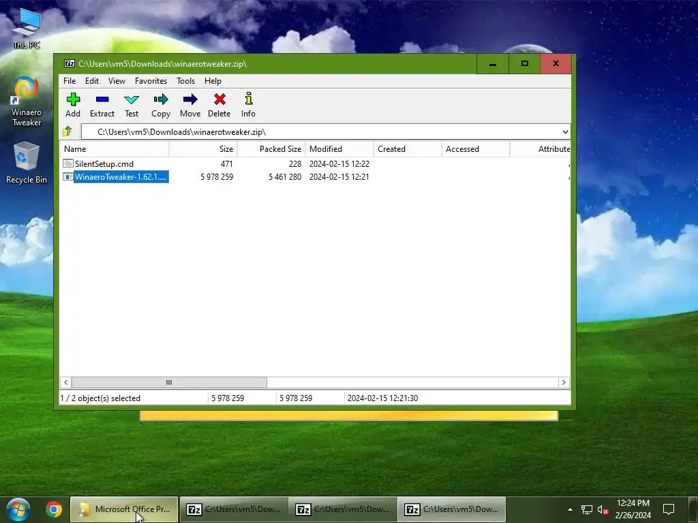Image resolution: width=698 pixels, height=523 pixels.
Task: Maximize the 7-Zip window
Action: [x=524, y=64]
